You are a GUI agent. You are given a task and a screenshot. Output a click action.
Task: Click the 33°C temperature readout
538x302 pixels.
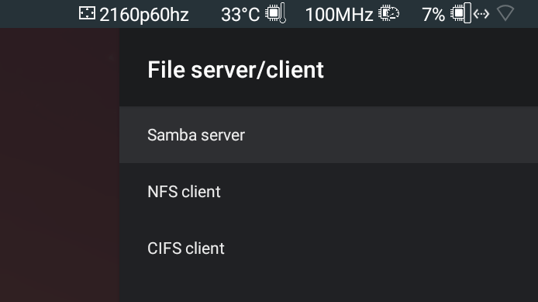tap(240, 15)
